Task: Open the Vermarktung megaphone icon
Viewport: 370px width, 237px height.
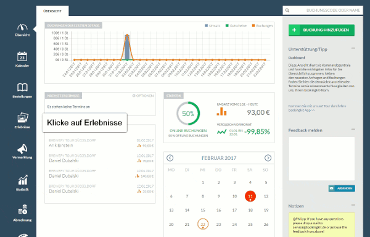Action: click(x=22, y=149)
